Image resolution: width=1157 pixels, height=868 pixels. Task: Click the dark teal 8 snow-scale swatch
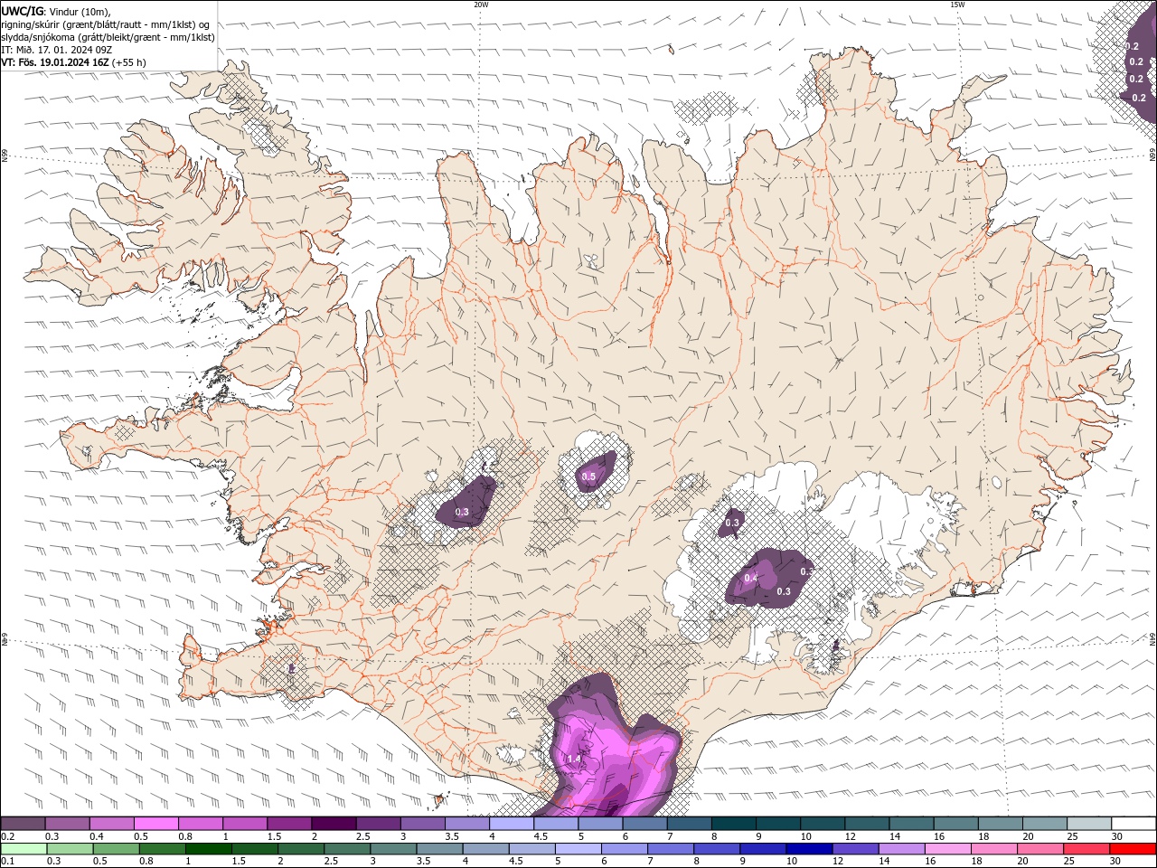[x=734, y=824]
